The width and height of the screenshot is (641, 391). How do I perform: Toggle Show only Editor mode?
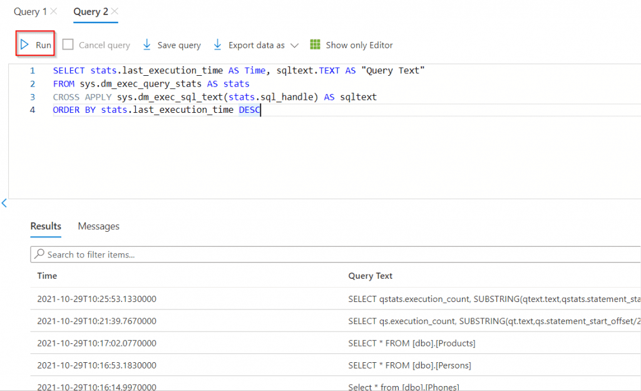pos(351,44)
